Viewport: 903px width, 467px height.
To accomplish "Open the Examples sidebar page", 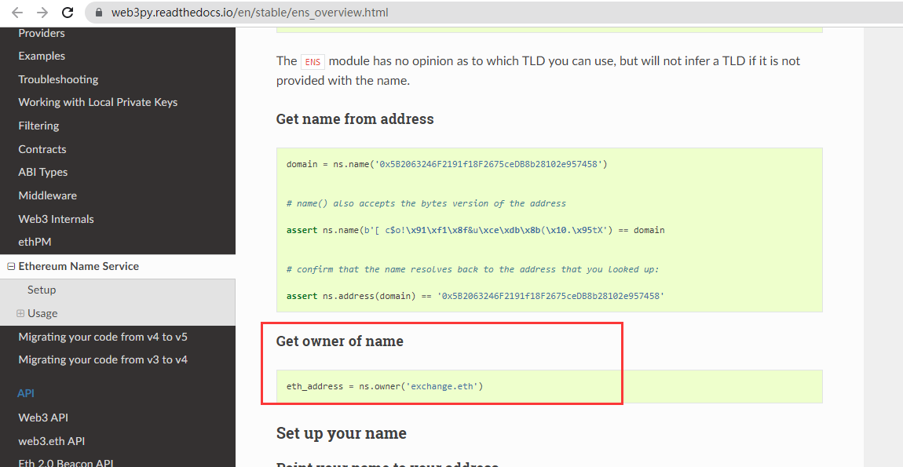I will (x=42, y=56).
